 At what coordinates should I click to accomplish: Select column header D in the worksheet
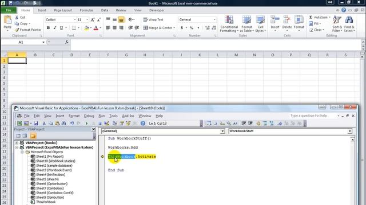(x=71, y=55)
